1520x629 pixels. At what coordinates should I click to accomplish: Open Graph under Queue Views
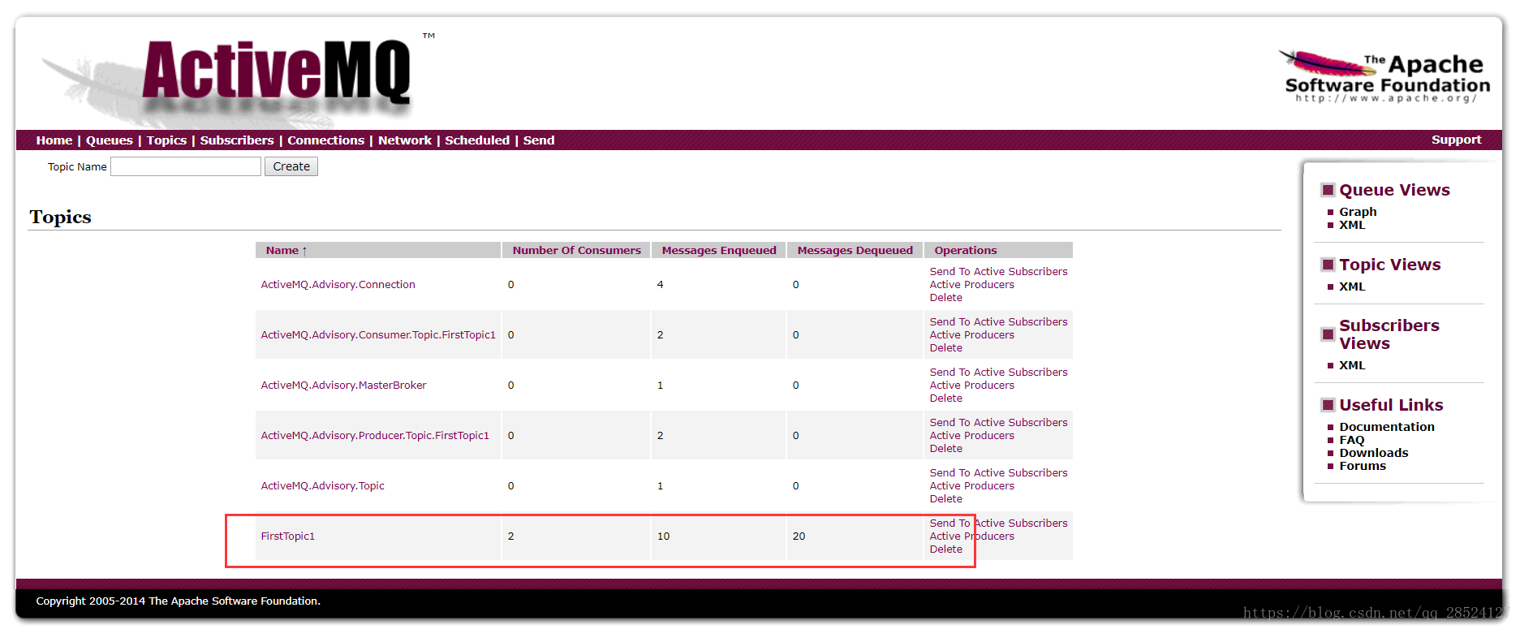(1358, 212)
